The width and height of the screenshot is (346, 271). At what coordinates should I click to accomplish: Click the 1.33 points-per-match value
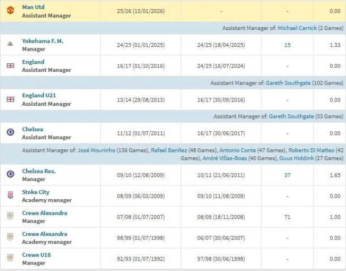point(335,45)
